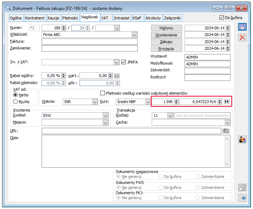Open the Właściciel dropdown

coord(134,35)
